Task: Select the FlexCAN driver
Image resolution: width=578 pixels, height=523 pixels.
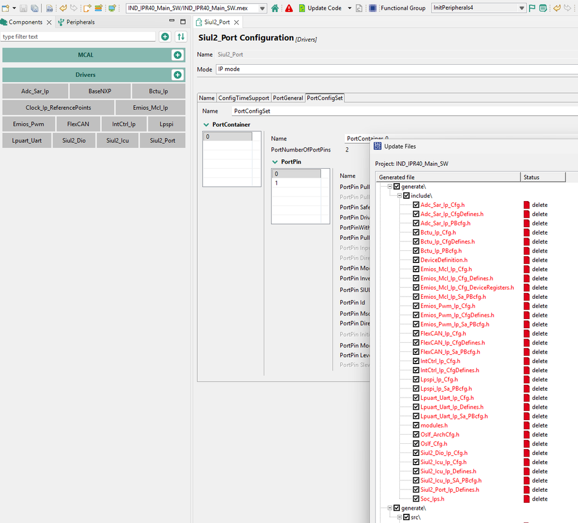Action: coord(78,124)
